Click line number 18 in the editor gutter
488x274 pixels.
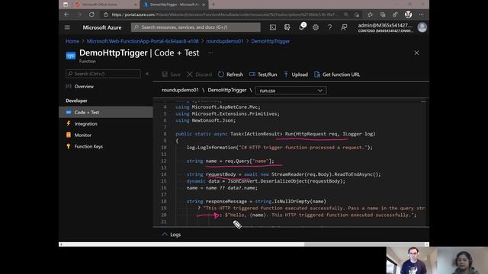click(x=164, y=201)
